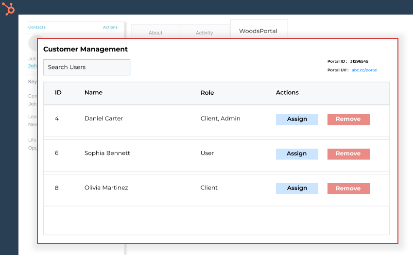The width and height of the screenshot is (413, 255).
Task: Click Sophia Bennett's User role text
Action: click(x=207, y=153)
